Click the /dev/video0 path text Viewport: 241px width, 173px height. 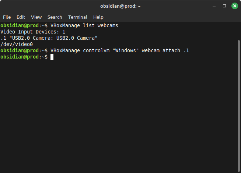(x=17, y=45)
